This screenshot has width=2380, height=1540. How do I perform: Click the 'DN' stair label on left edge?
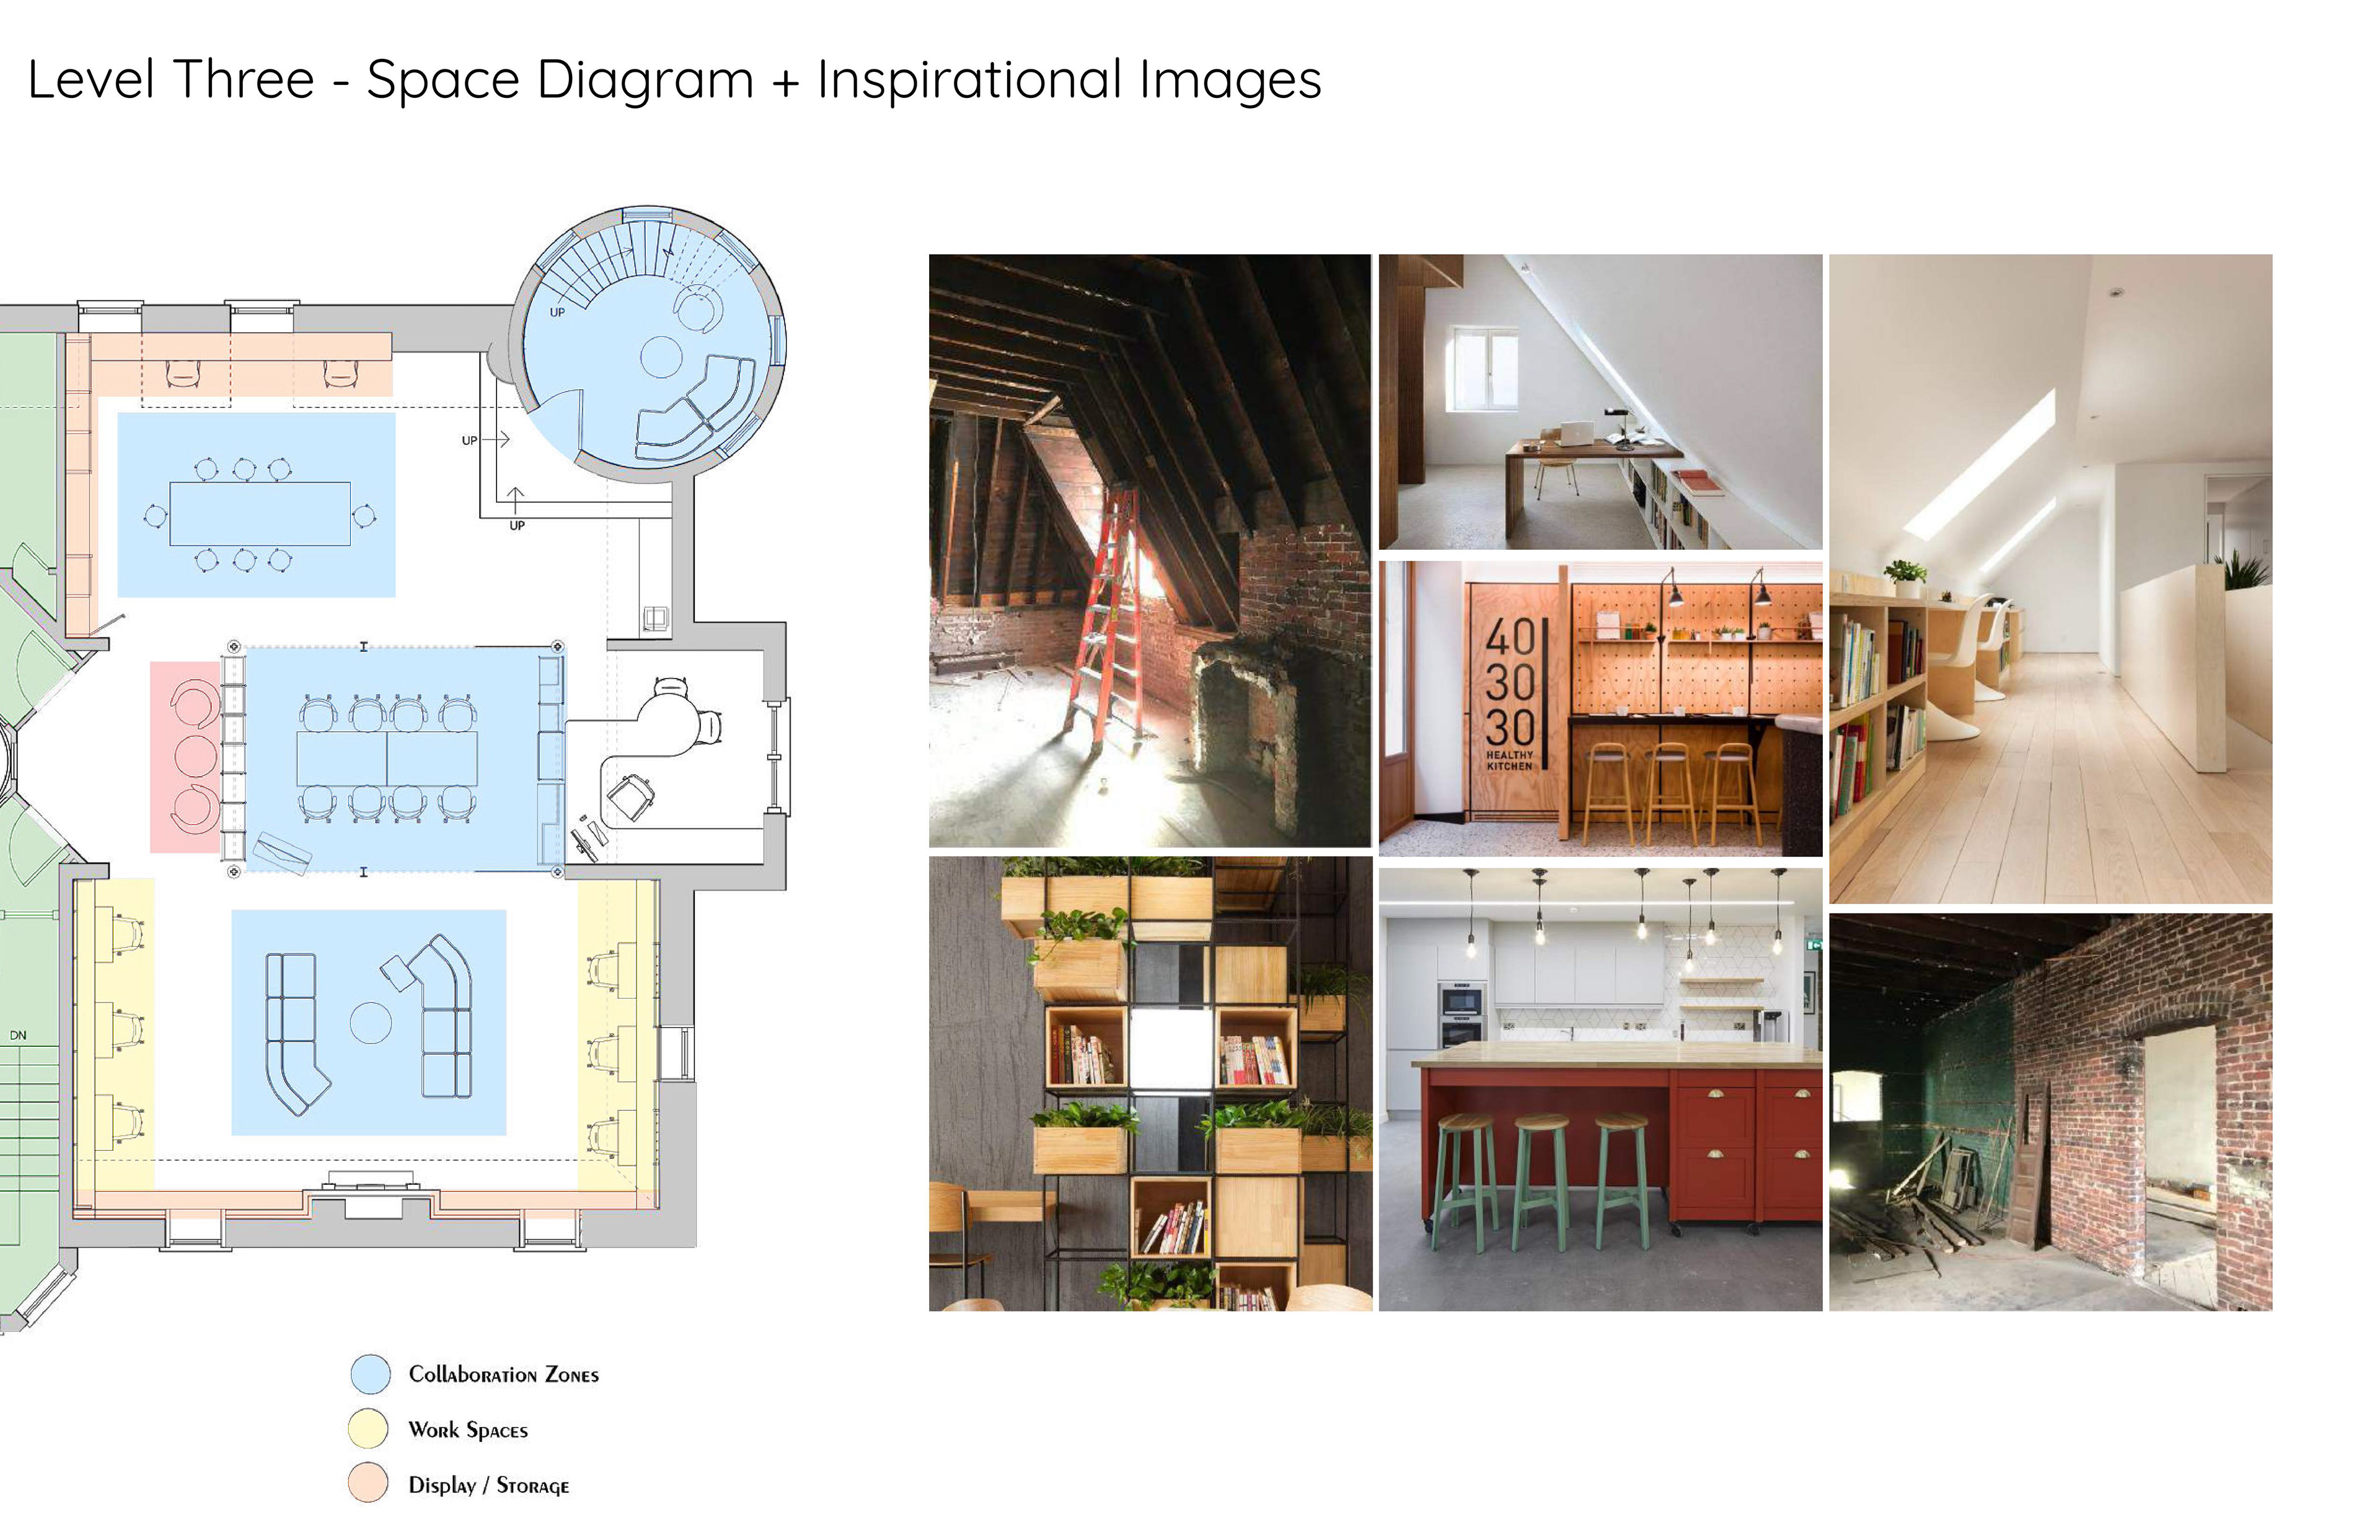click(18, 1035)
